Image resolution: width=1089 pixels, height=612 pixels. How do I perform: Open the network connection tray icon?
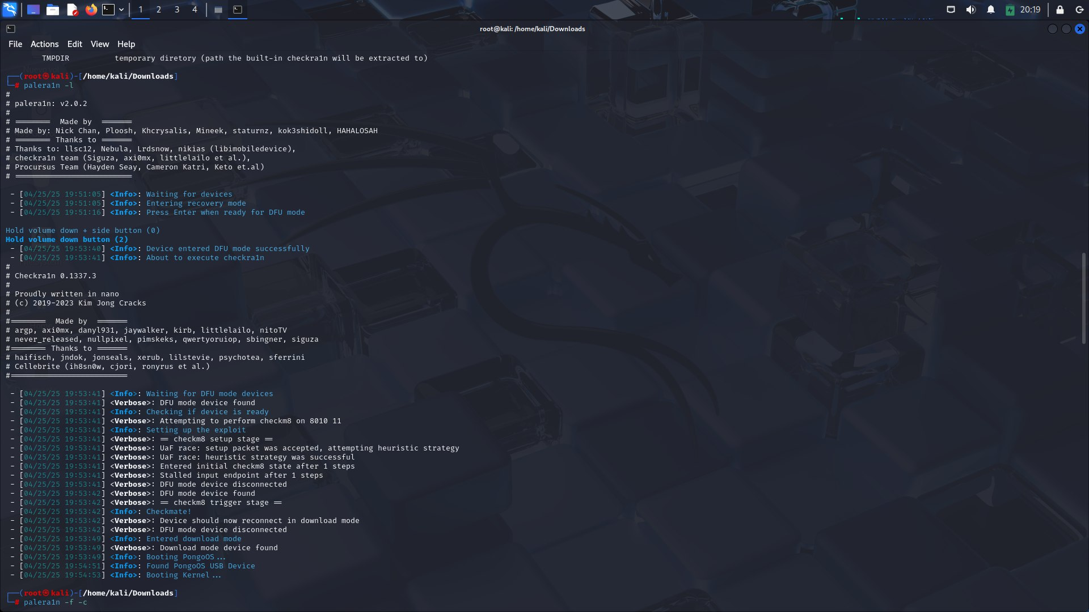[951, 10]
